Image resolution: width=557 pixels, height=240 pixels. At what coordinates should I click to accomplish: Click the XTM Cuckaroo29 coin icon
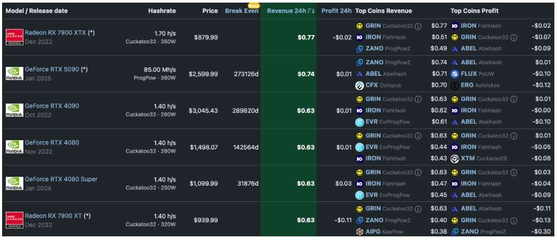click(x=455, y=158)
